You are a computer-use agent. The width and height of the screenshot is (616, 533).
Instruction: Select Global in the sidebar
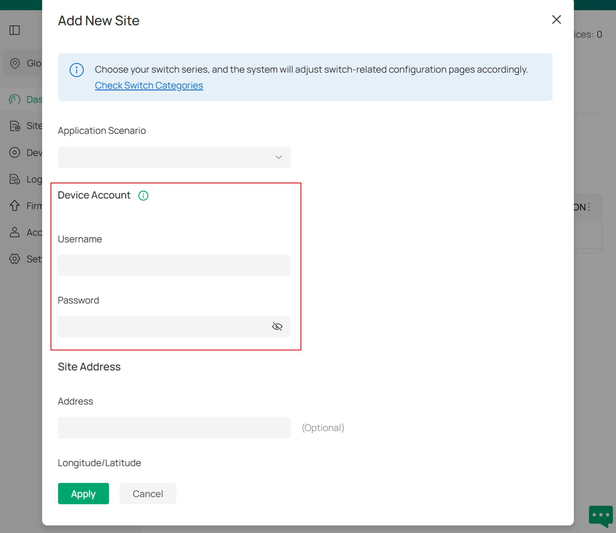point(15,63)
